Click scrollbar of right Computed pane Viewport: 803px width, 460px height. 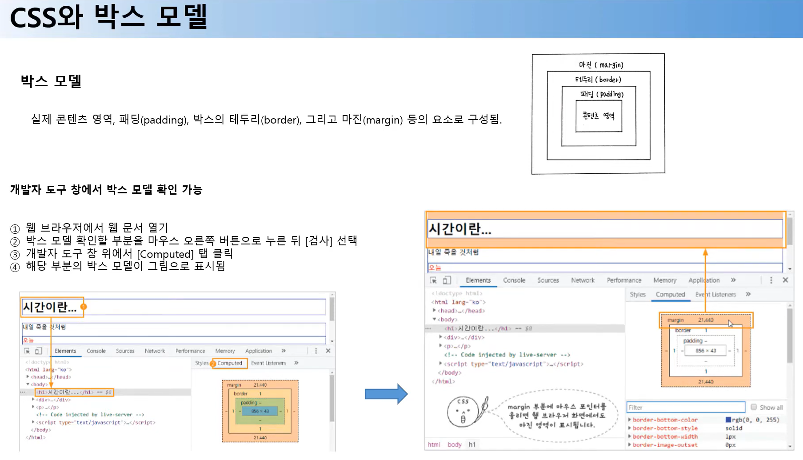pos(790,336)
